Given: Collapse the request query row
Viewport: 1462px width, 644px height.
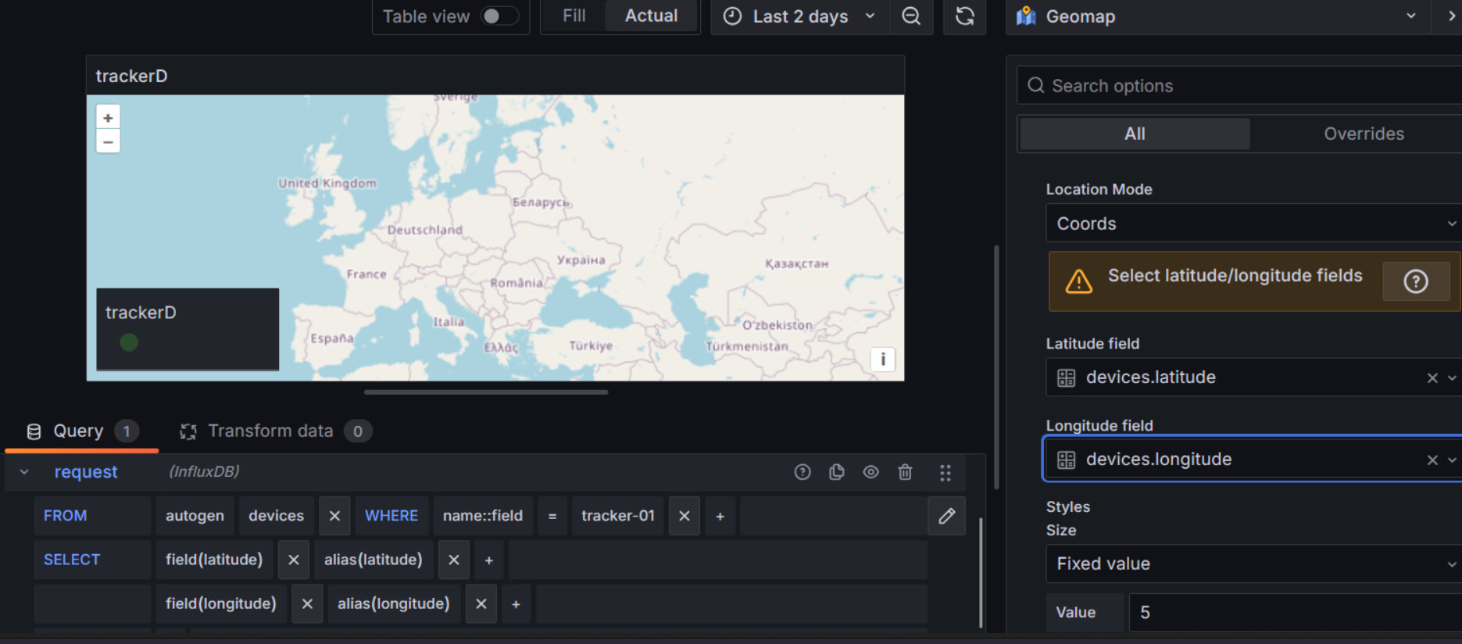Looking at the screenshot, I should [24, 472].
